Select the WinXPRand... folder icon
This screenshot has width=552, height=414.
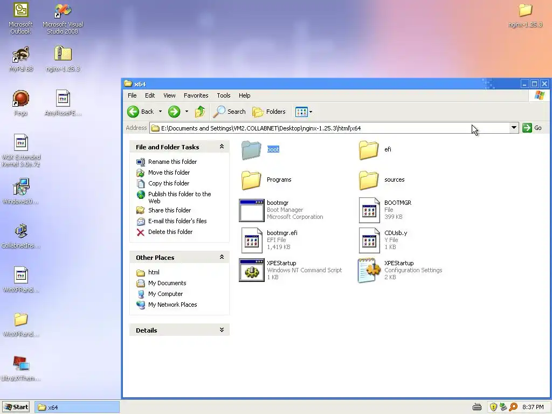[x=21, y=324]
